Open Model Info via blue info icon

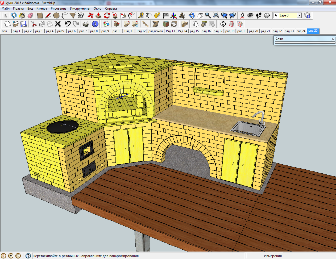(95, 24)
